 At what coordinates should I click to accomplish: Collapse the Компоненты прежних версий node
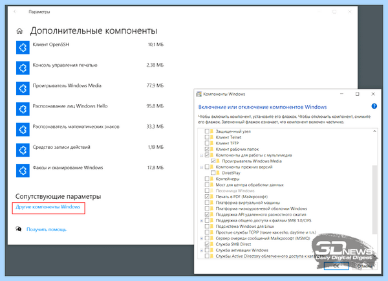(x=201, y=167)
